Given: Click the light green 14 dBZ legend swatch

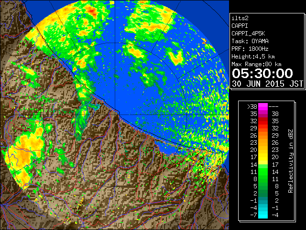Looking at the screenshot, I should 263,166.
